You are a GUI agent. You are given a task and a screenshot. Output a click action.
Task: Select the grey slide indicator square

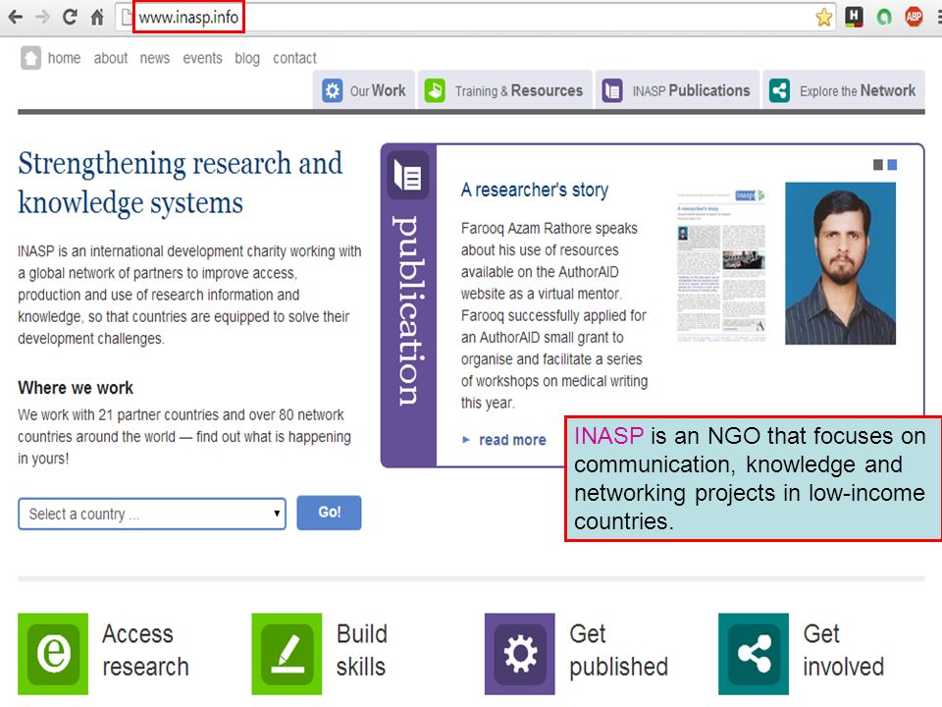(877, 165)
